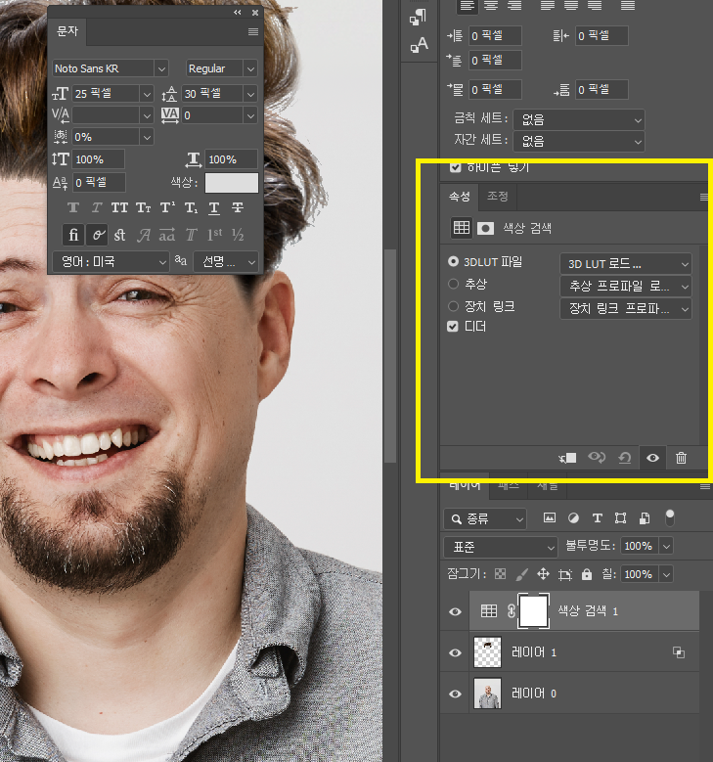
Task: Switch to the 조정 tab
Action: [x=497, y=196]
